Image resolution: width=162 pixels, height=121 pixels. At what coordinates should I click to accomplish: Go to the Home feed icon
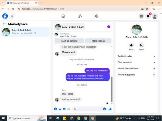[x=63, y=16]
